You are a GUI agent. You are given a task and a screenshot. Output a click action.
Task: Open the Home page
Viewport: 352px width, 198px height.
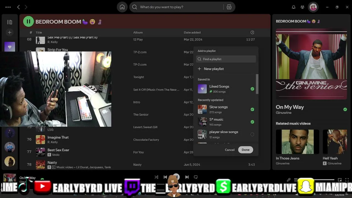tap(122, 7)
